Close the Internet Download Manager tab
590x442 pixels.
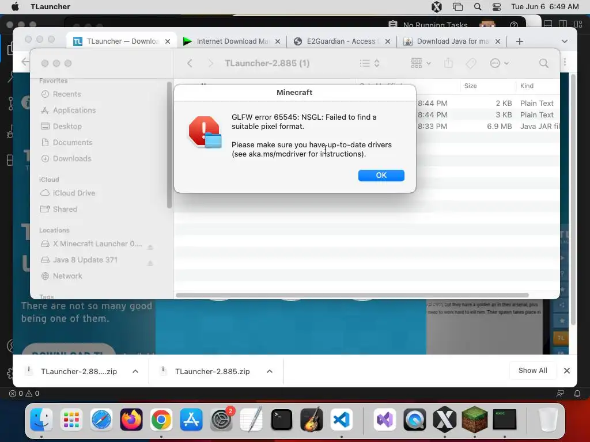[278, 41]
